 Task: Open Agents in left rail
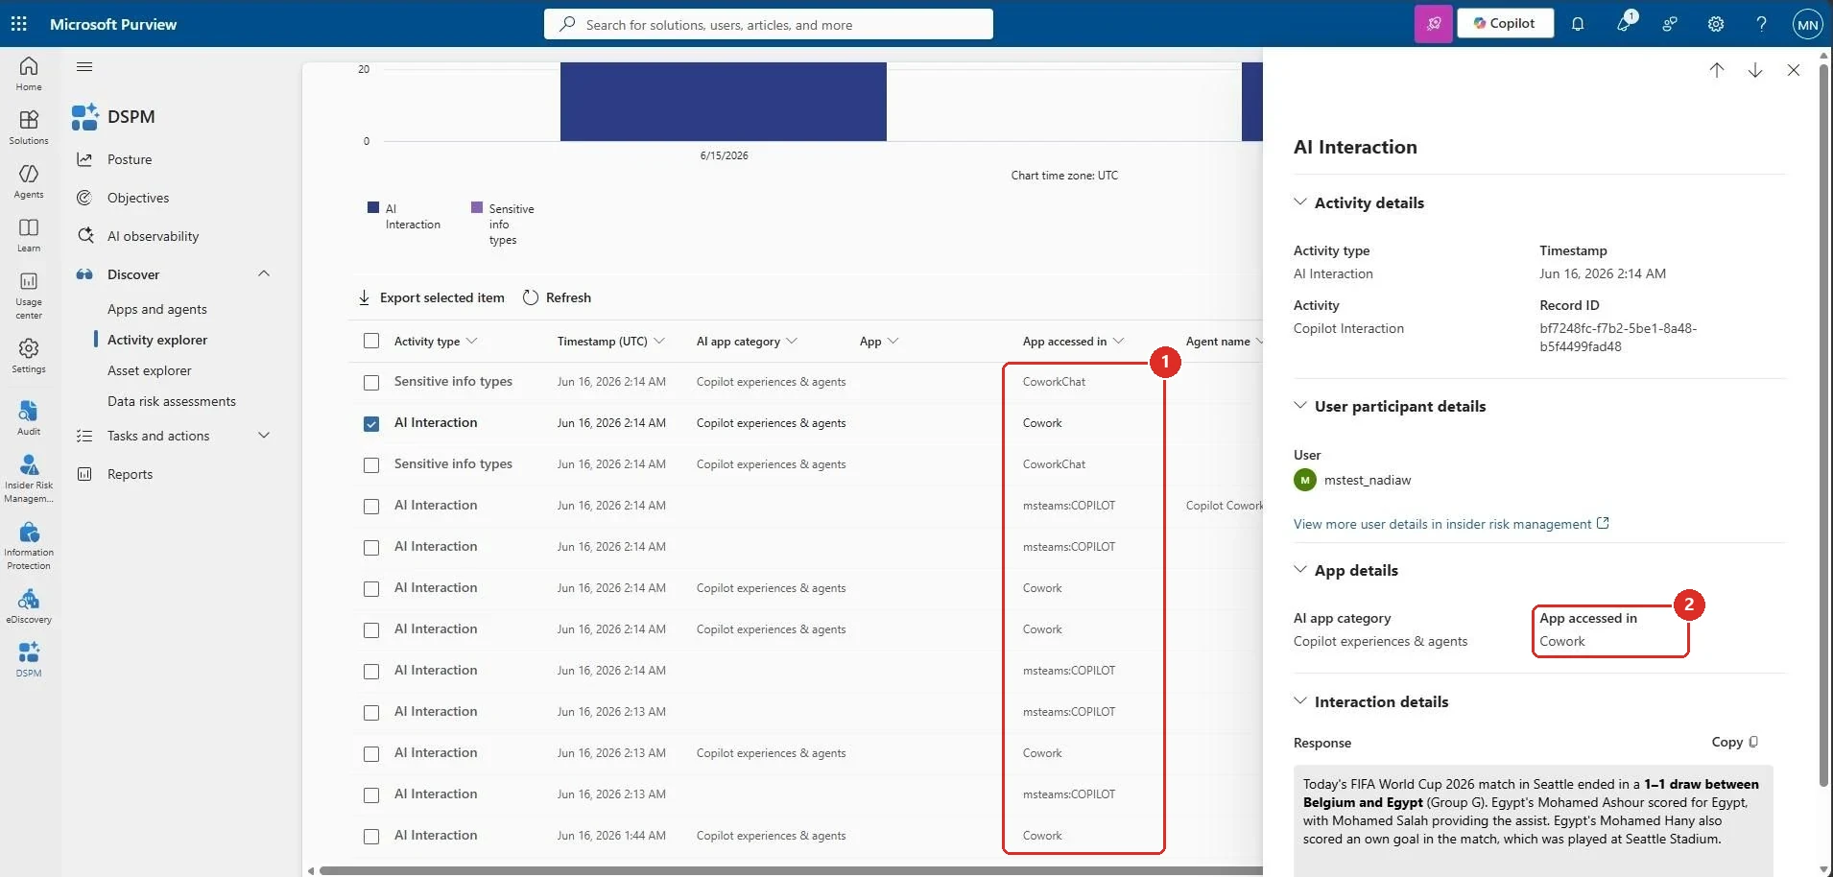[29, 180]
